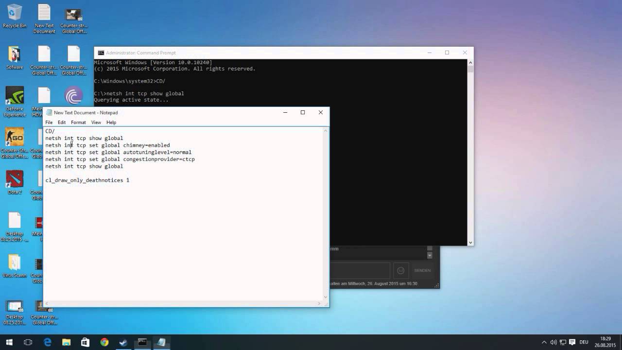622x350 pixels.
Task: Maximize the Notepad window
Action: [303, 112]
